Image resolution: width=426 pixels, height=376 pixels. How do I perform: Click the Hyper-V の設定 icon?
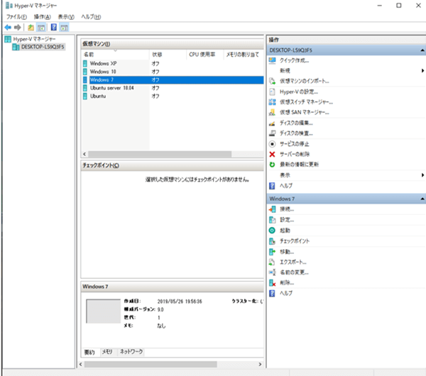pos(272,92)
